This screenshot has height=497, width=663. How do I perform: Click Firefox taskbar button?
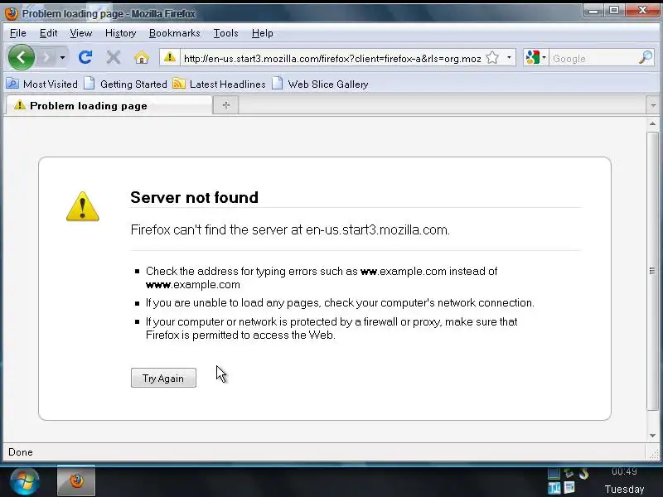tap(76, 480)
